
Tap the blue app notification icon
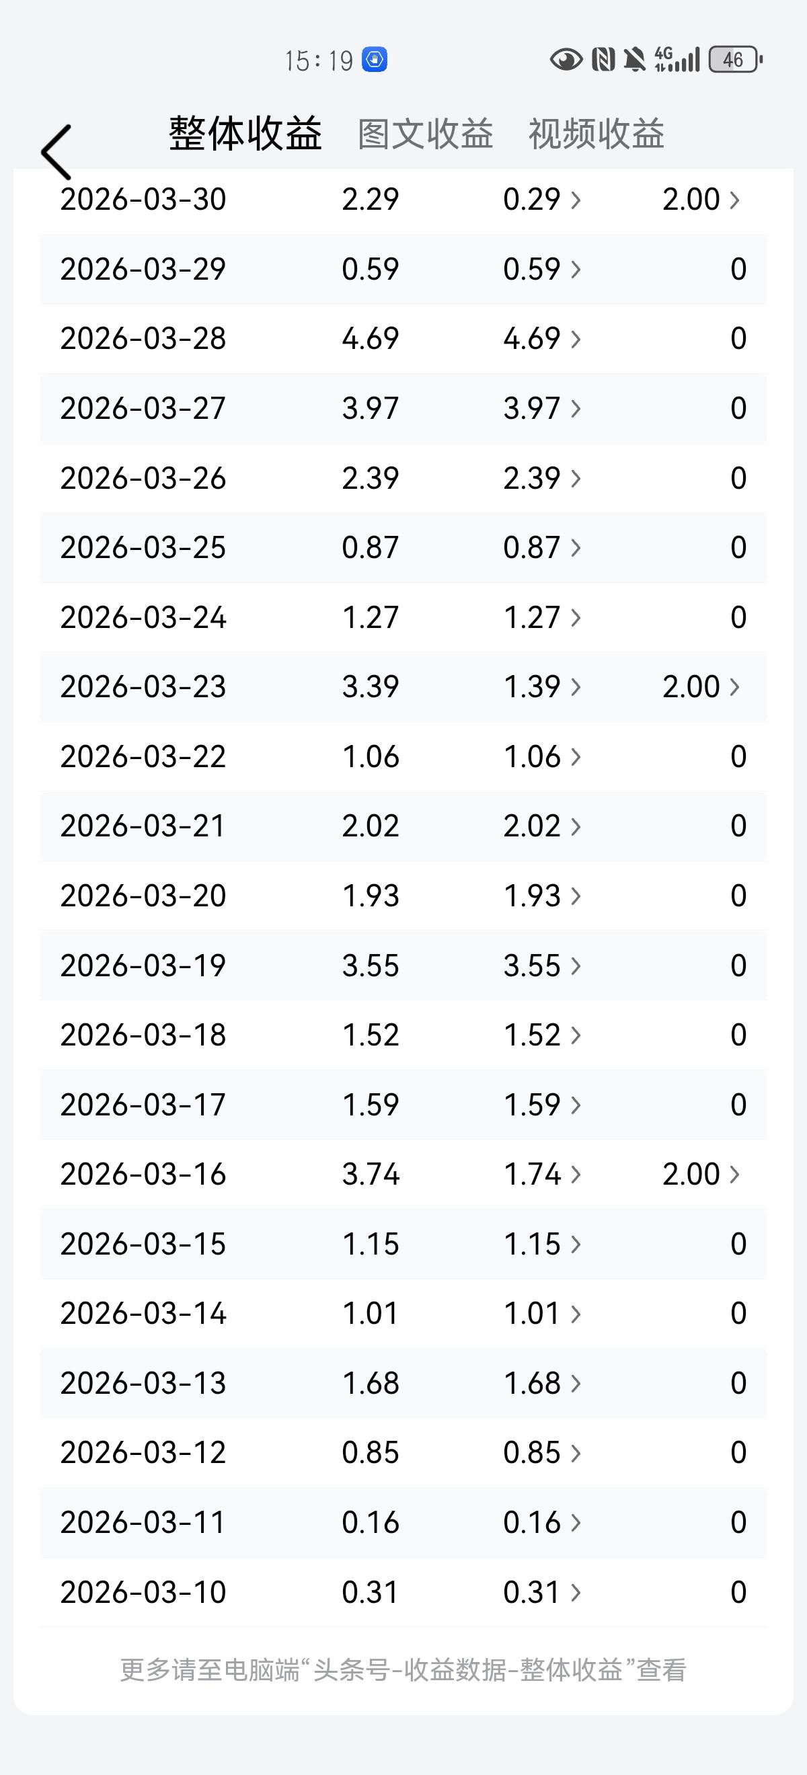click(x=375, y=60)
